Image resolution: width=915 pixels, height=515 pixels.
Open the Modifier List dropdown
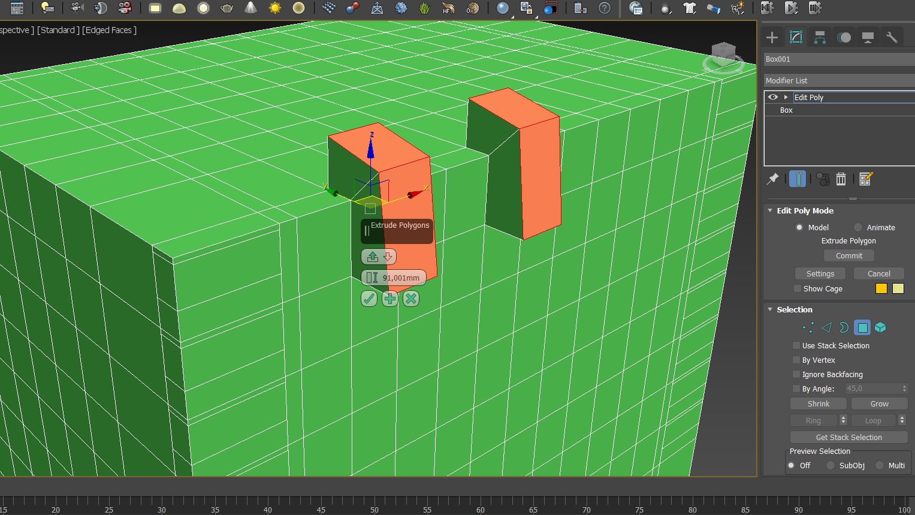pos(839,80)
